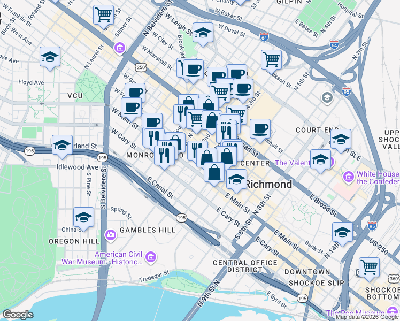Click the I-64 shield near W Duval St
Viewport: 400px width, 321px height.
pos(264,38)
